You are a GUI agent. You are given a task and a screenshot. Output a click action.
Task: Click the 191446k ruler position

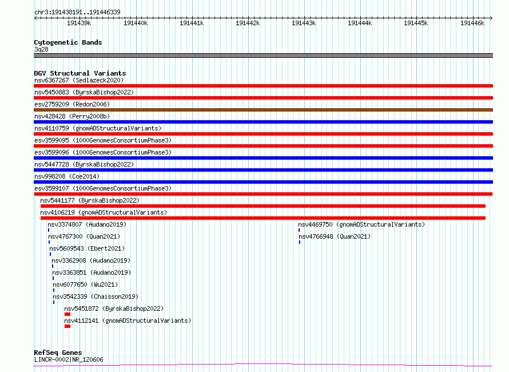coord(472,23)
